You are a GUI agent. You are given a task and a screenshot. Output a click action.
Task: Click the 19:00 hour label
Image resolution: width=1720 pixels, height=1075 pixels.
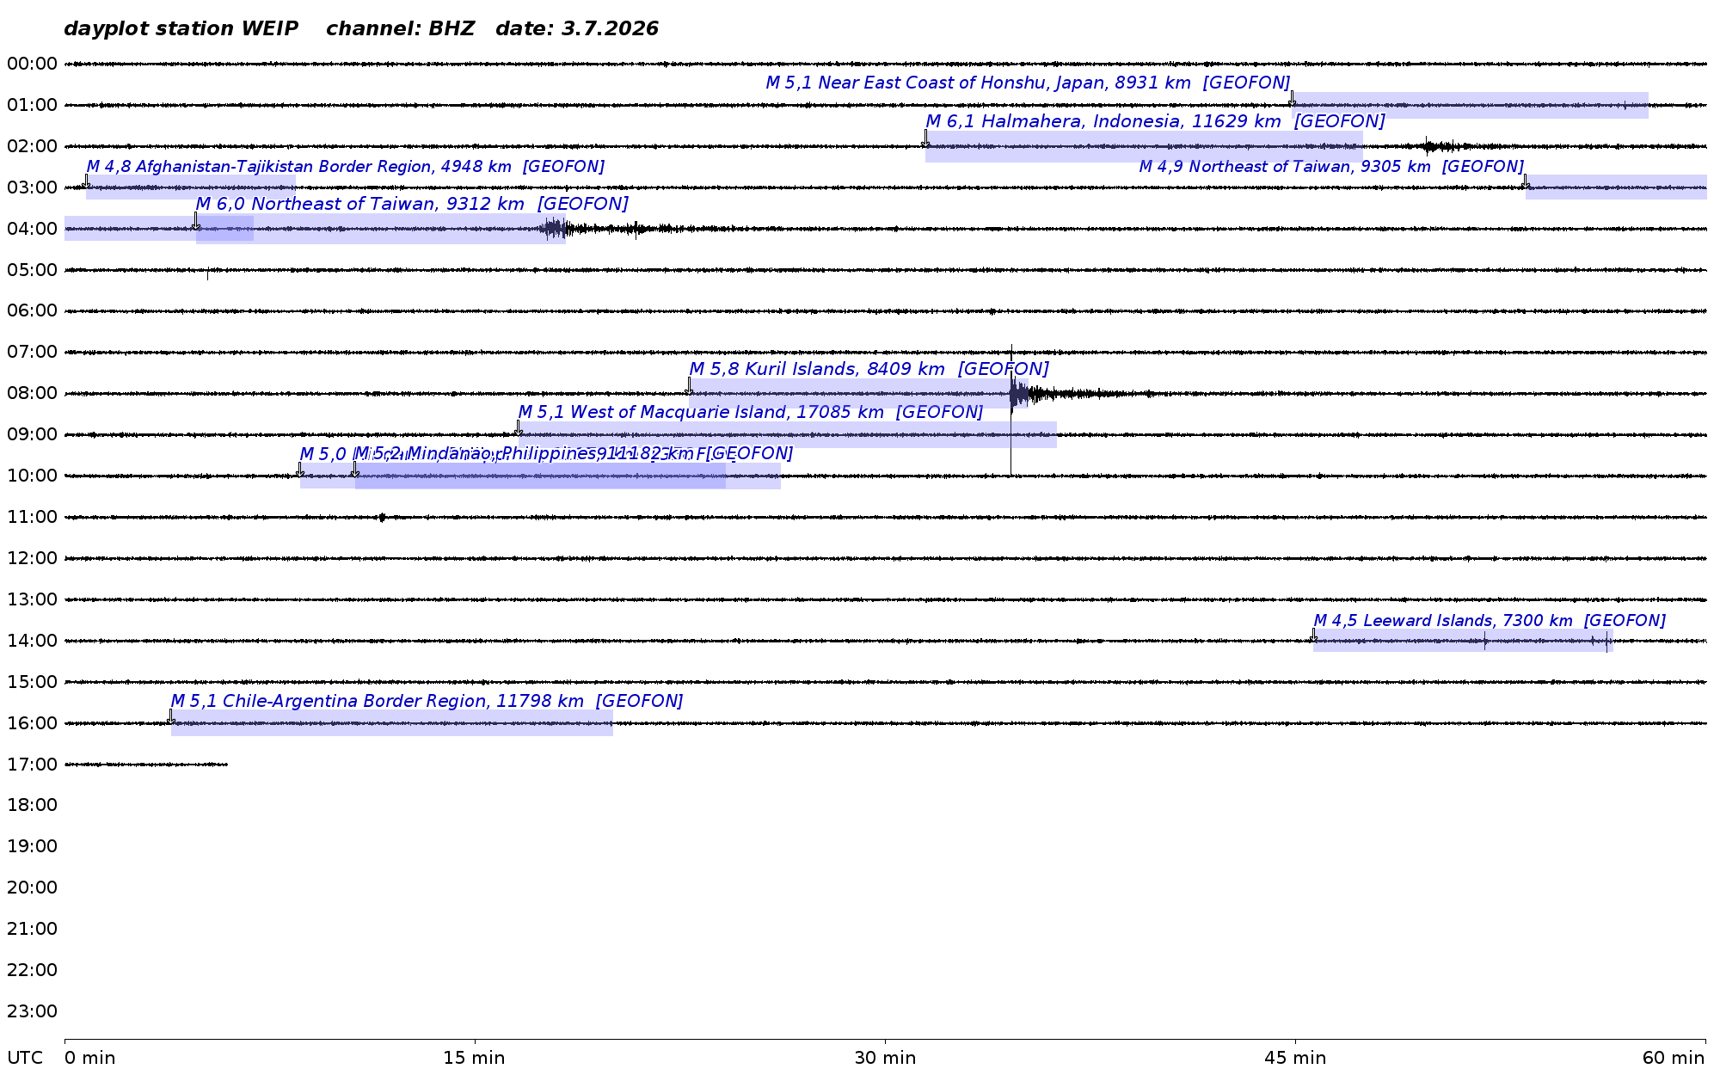[x=32, y=846]
